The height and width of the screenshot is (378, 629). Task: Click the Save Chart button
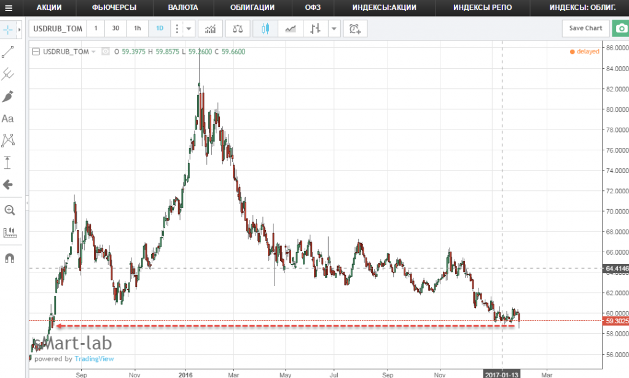(x=585, y=28)
